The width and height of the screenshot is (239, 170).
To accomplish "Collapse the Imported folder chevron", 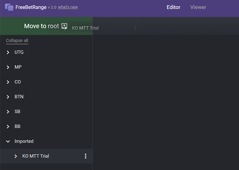I will point(8,141).
